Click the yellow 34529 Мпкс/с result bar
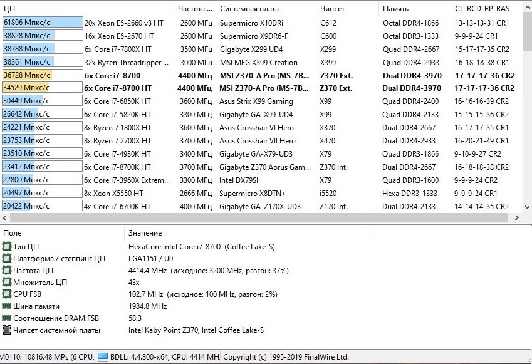 43,88
